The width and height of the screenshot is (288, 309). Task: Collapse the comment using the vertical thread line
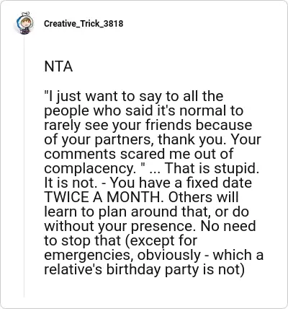pos(24,167)
